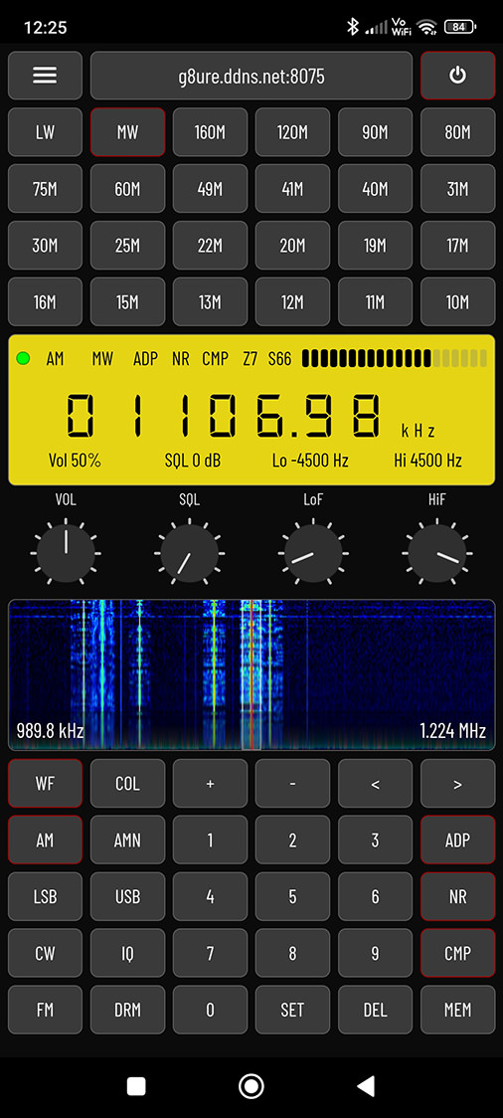This screenshot has width=503, height=1118.
Task: Tap the Android recent apps button
Action: pyautogui.click(x=136, y=1086)
